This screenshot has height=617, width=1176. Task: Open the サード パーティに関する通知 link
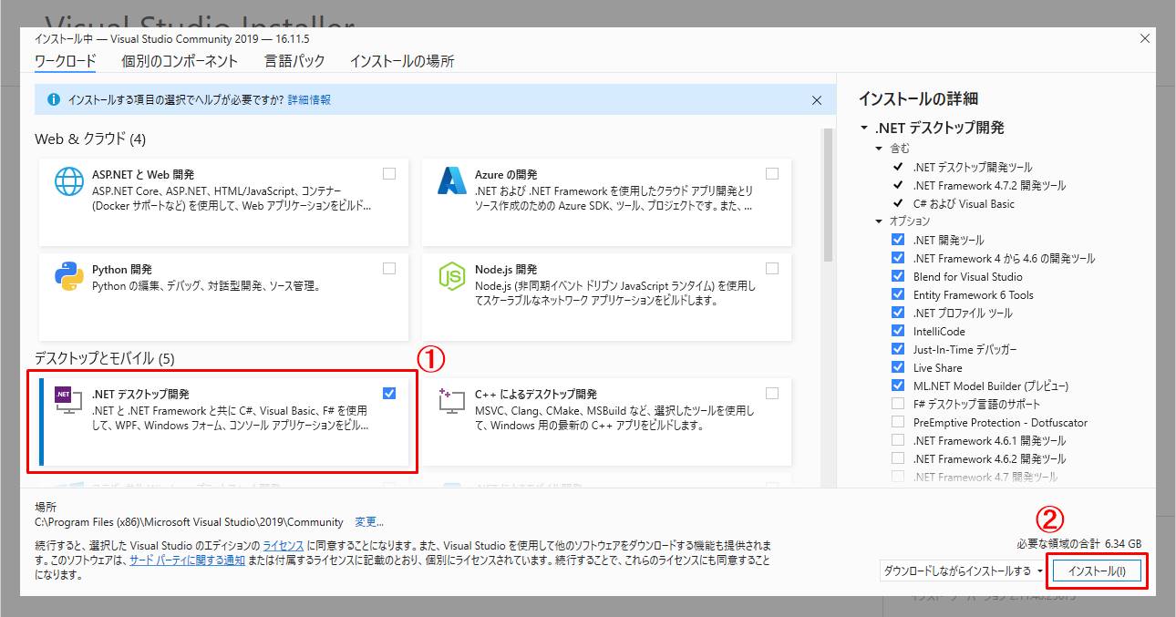187,560
